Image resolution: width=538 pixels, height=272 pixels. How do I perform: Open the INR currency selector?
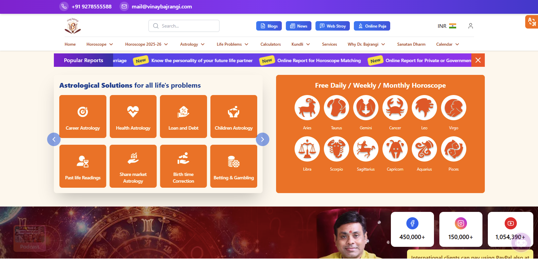(x=447, y=26)
